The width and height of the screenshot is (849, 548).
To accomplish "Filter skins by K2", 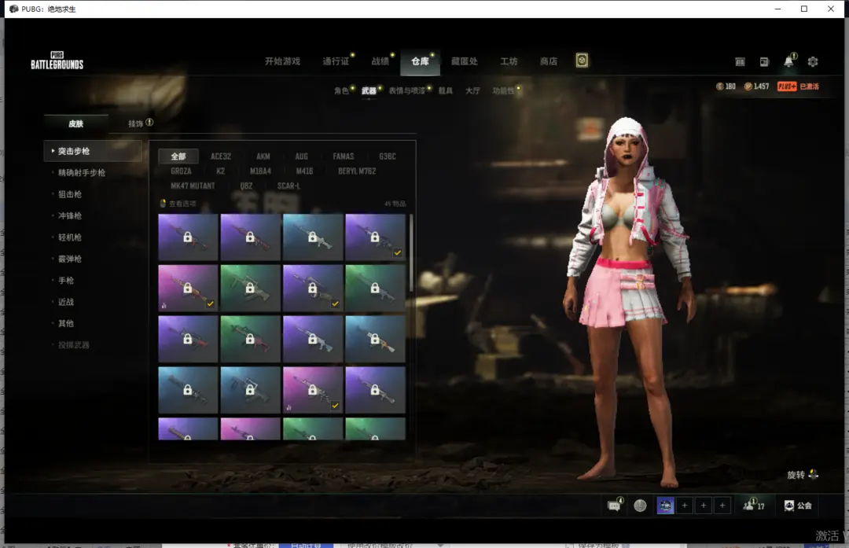I will click(220, 171).
